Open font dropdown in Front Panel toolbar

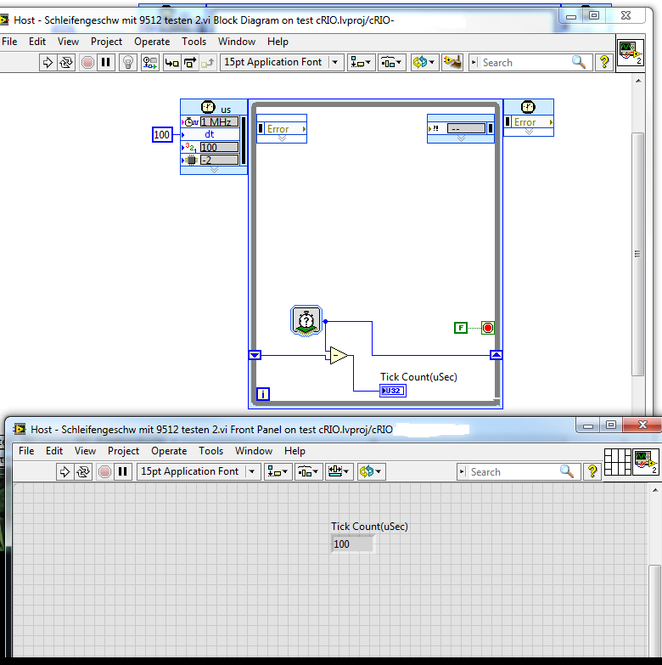point(199,471)
